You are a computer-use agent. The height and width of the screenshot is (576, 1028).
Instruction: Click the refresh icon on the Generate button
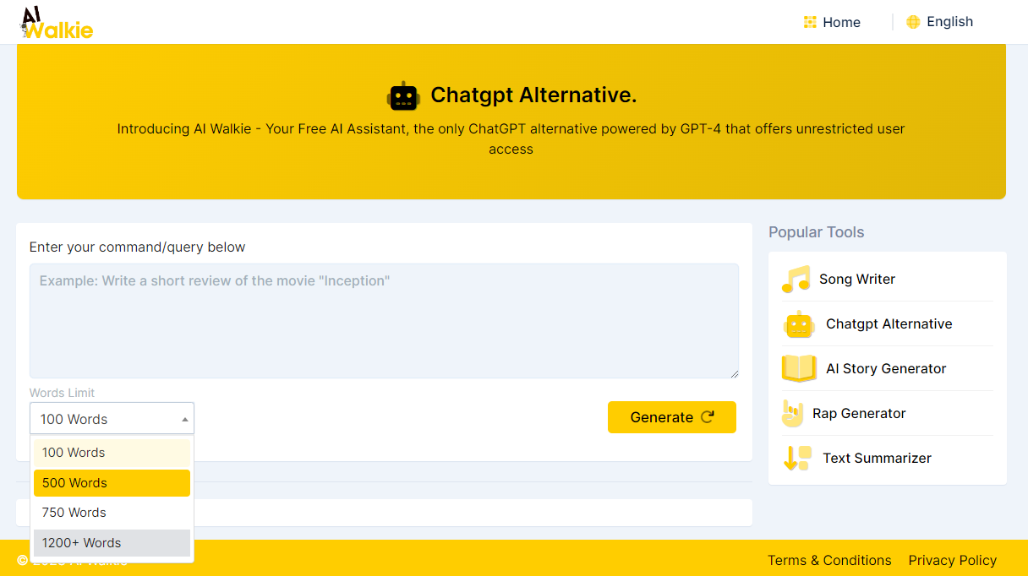[708, 417]
